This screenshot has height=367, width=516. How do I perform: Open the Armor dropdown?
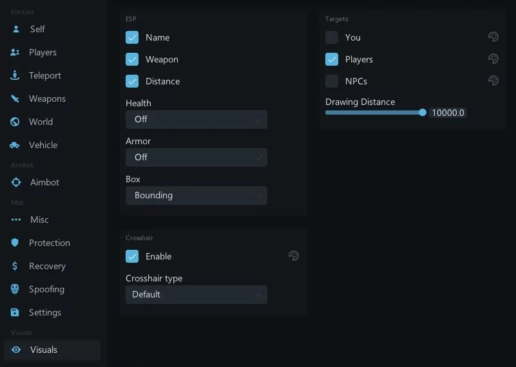[196, 157]
